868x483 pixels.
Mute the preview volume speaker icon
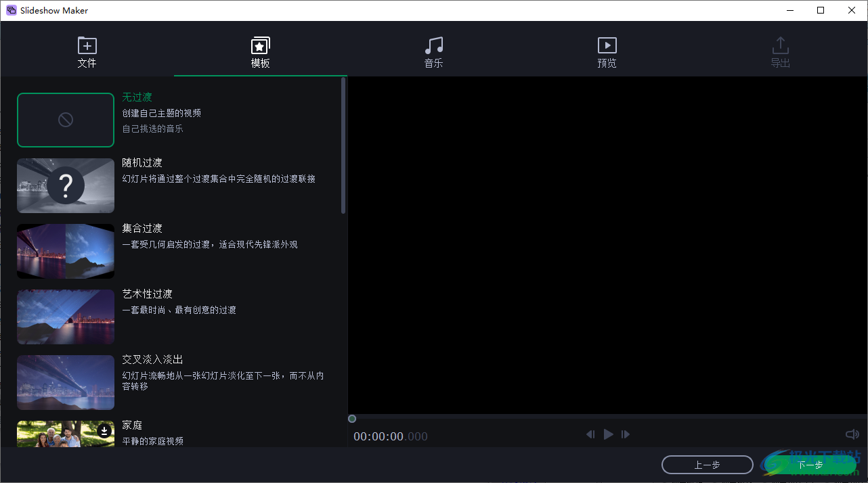click(852, 434)
